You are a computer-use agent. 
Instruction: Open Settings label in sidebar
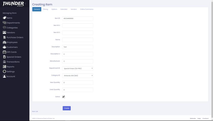11,72
